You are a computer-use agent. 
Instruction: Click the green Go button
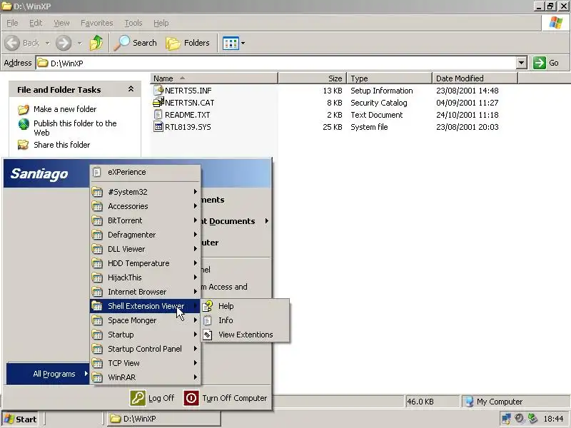coord(546,63)
